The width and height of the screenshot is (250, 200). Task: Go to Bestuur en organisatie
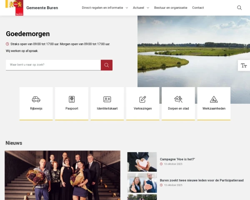(170, 7)
